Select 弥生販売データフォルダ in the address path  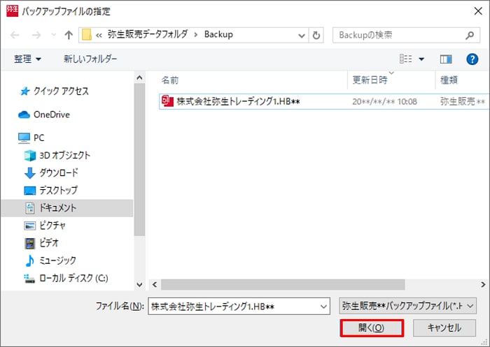coord(148,34)
